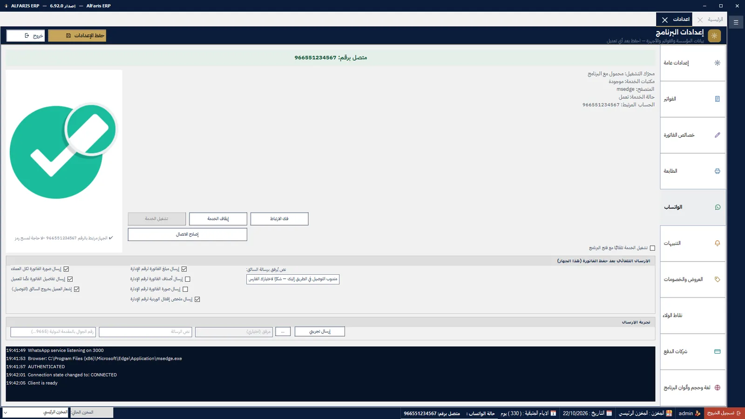The width and height of the screenshot is (745, 419).
Task: Open Payment companies (شركات الدفع) card icon
Action: [717, 351]
